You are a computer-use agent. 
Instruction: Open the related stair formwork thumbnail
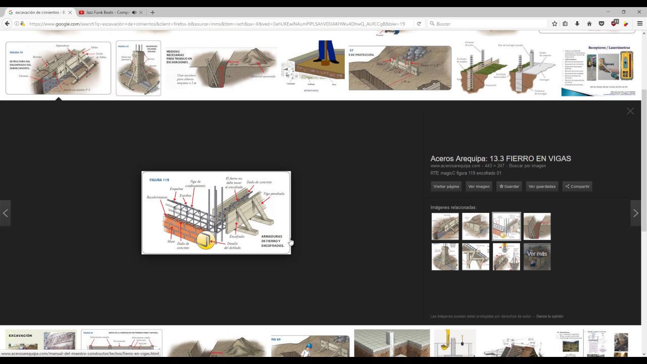coord(476,257)
